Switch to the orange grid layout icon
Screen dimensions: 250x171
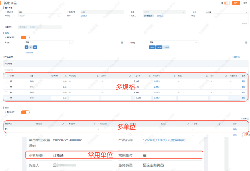coord(226,3)
